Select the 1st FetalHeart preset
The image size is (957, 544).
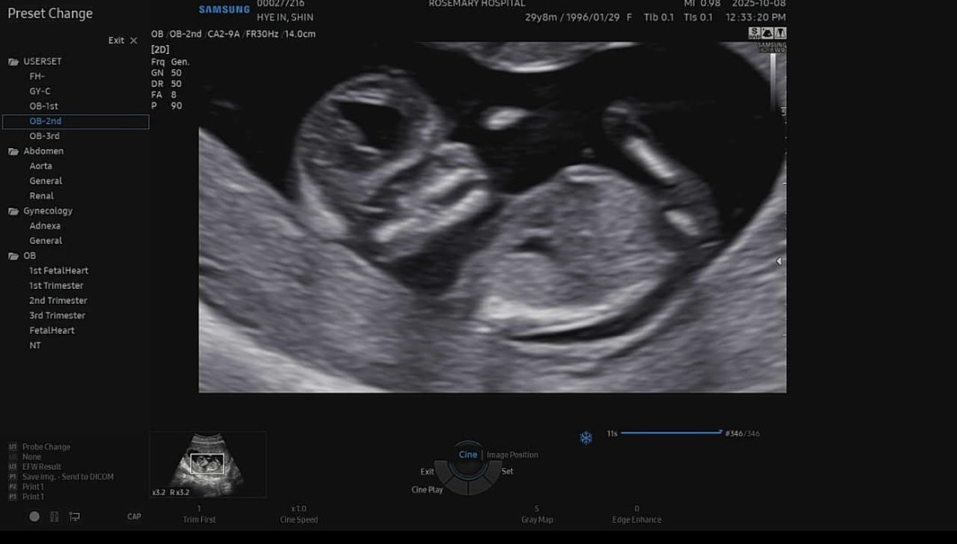tap(58, 271)
